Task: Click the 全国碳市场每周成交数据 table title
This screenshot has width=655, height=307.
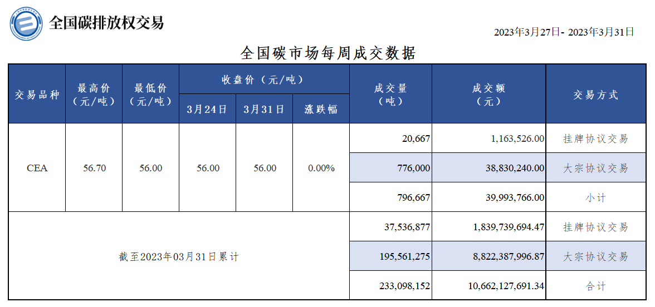Action: [328, 53]
